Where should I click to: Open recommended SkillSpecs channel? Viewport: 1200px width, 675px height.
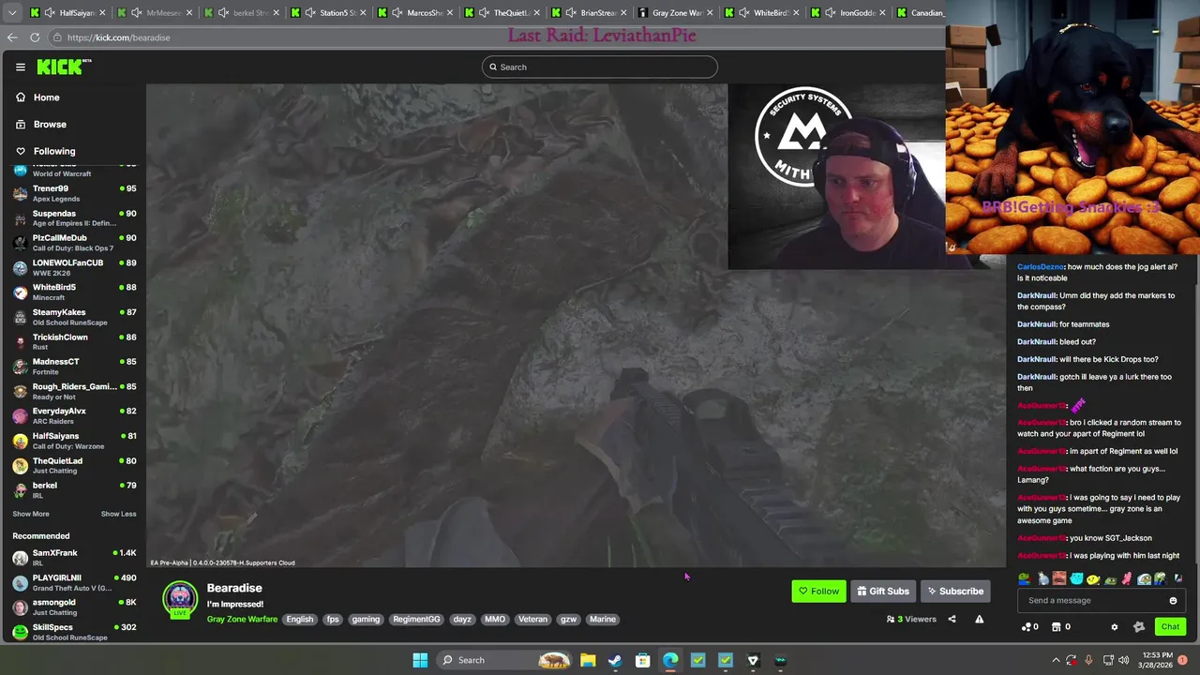[x=74, y=632]
